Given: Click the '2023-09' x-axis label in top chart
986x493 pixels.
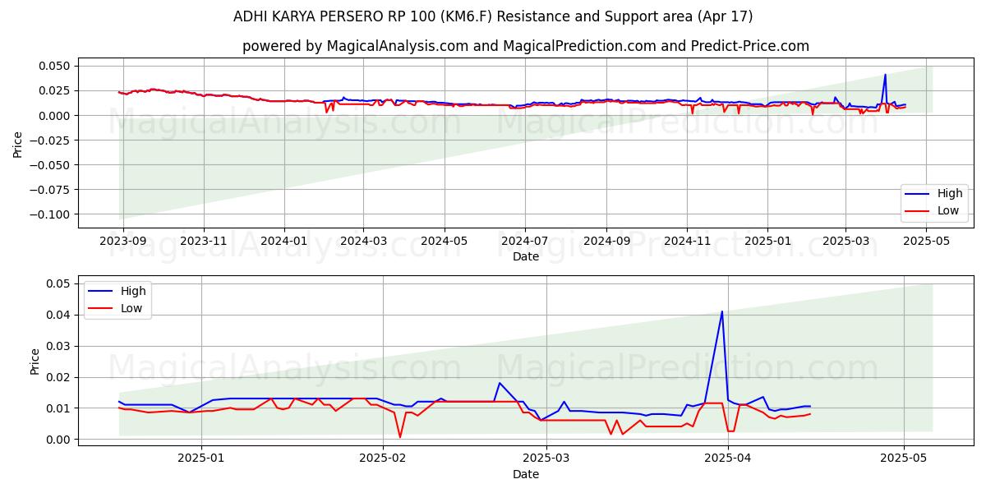Looking at the screenshot, I should [123, 241].
